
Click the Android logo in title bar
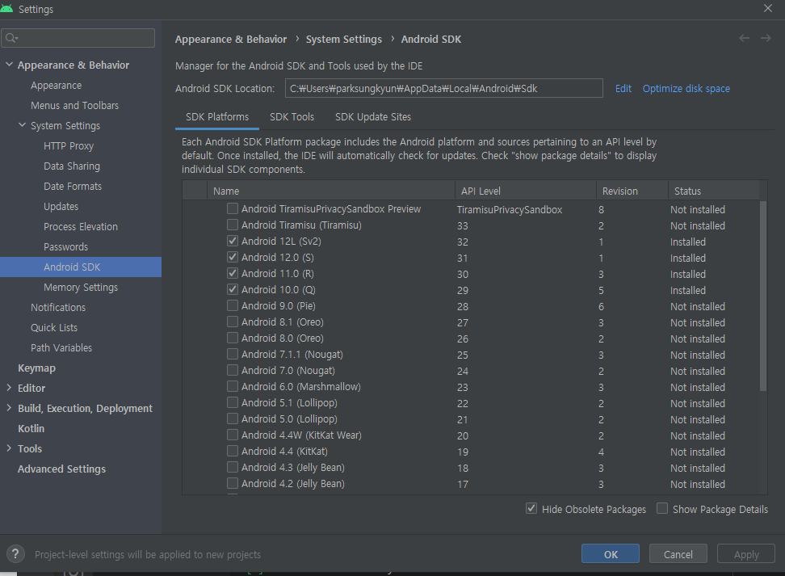tap(6, 9)
